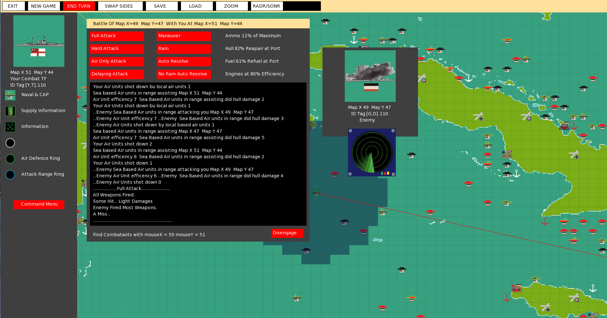Screen dimensions: 607x318
Task: Click the green radar scope display
Action: pos(372,152)
